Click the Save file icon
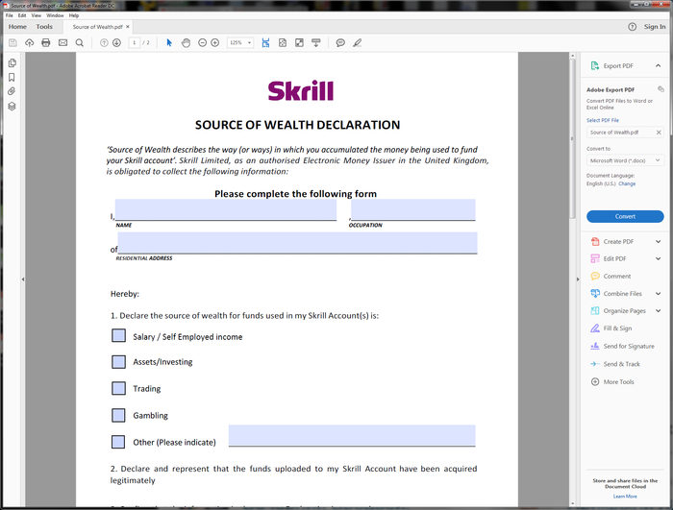 click(x=12, y=43)
